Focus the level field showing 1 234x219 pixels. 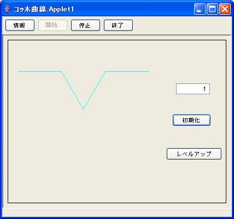193,89
